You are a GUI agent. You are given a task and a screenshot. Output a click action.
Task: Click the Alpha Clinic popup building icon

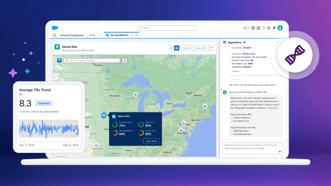114,116
